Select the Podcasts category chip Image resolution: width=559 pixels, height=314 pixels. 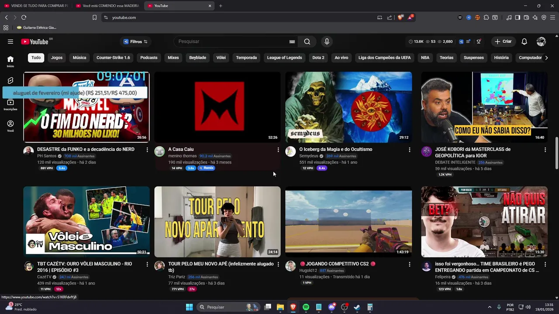pos(148,58)
